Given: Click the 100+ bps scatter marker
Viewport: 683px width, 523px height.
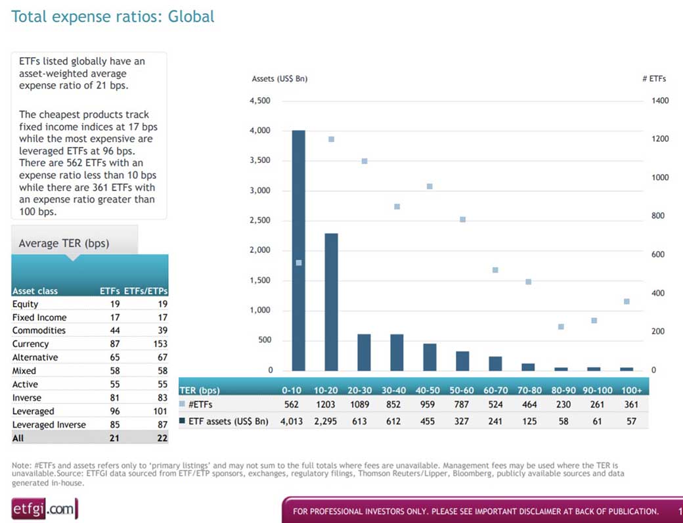Looking at the screenshot, I should pyautogui.click(x=627, y=301).
